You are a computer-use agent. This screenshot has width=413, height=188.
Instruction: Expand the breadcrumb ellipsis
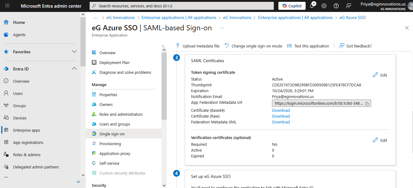pos(96,17)
